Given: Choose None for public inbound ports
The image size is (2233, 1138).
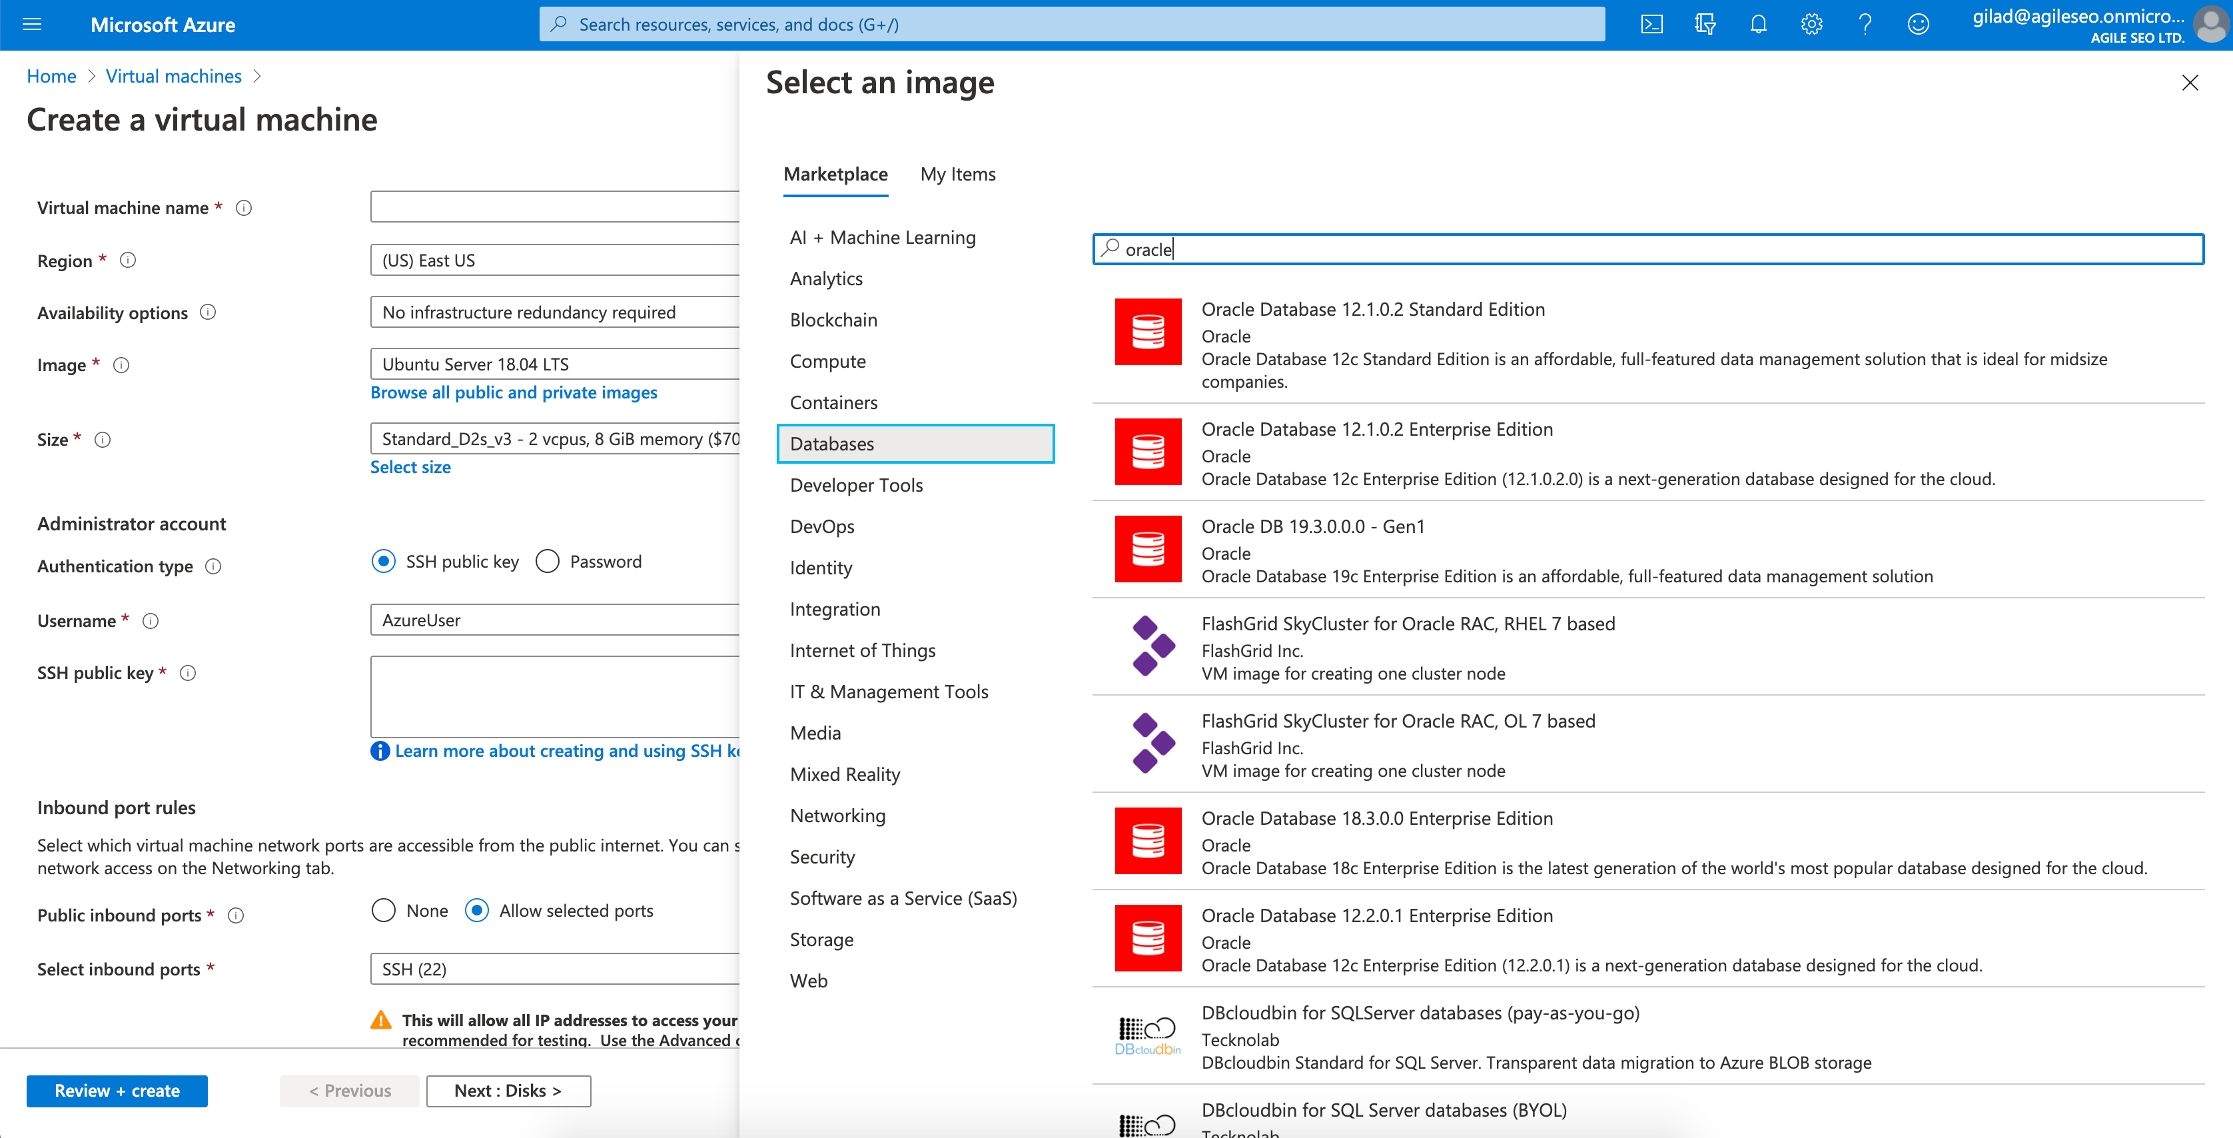Looking at the screenshot, I should click(x=383, y=911).
